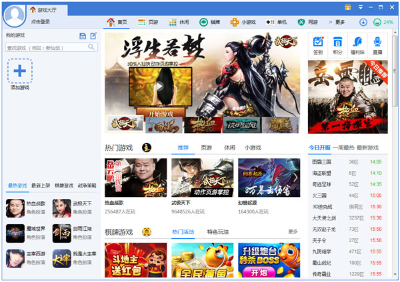Open the 武极天下 sidebar game icon

[x=62, y=208]
